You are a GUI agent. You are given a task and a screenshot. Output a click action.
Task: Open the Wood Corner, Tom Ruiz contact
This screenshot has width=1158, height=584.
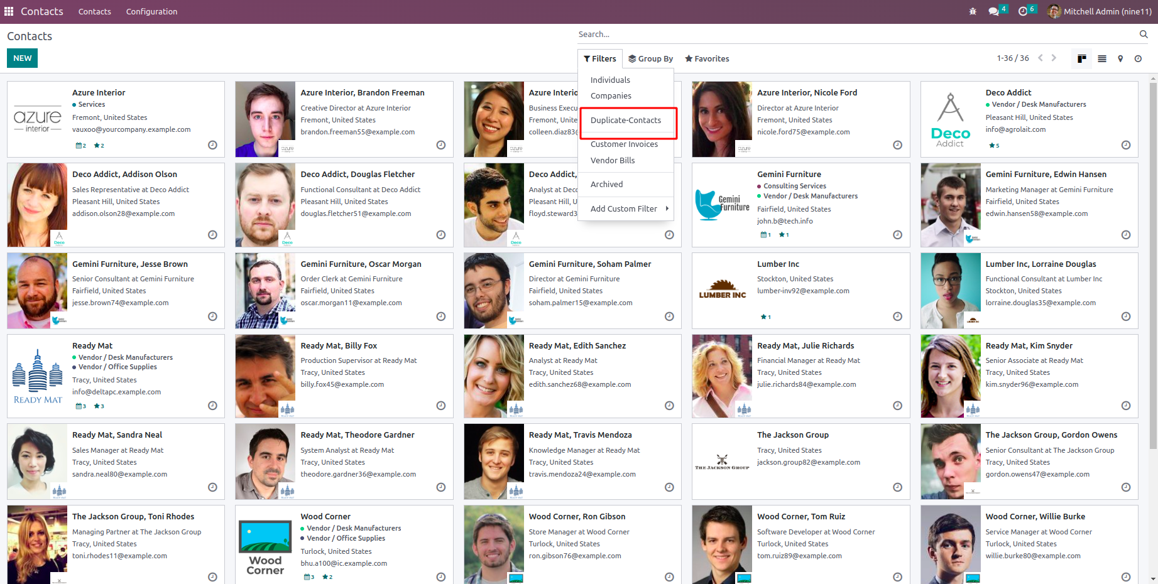801,544
